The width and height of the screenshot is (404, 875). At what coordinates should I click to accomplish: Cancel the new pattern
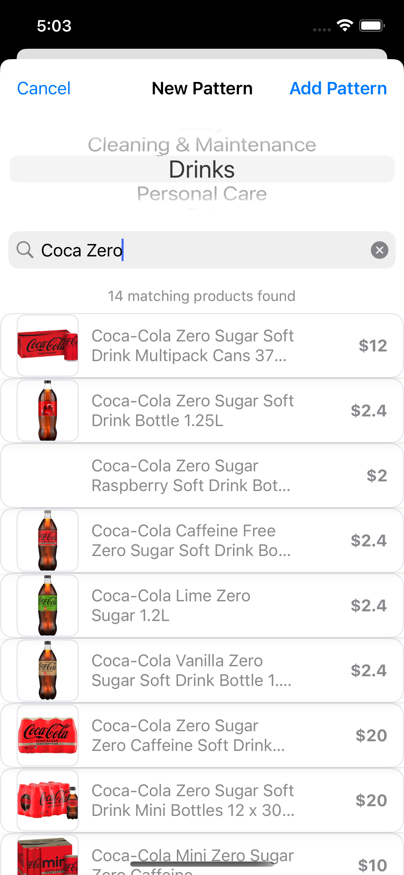pyautogui.click(x=44, y=88)
